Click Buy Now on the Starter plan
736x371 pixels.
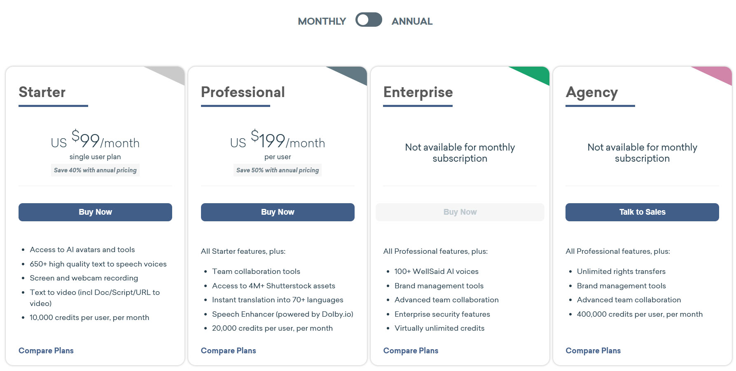pyautogui.click(x=95, y=212)
